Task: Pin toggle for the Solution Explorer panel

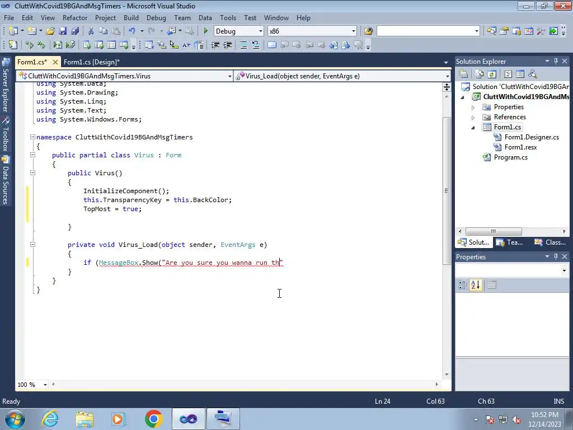Action: [x=556, y=61]
